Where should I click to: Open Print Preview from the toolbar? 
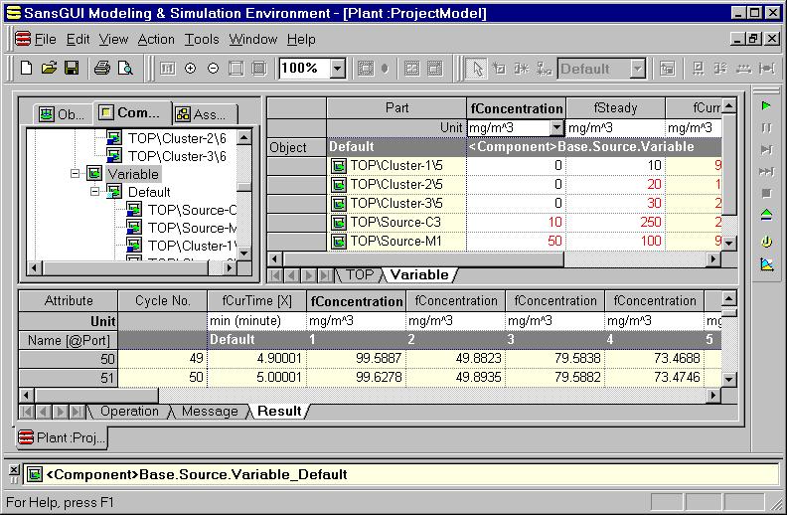pyautogui.click(x=125, y=69)
